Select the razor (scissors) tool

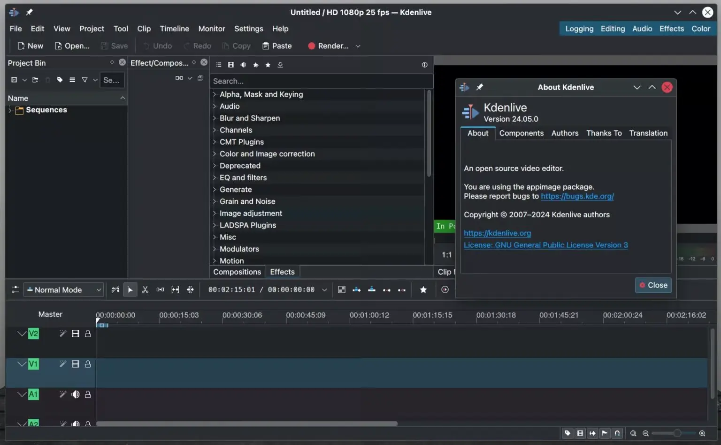[145, 290]
